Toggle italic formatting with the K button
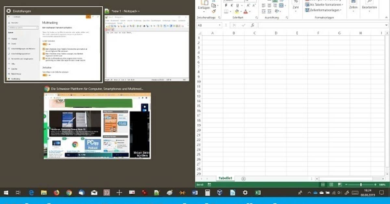This screenshot has width=390, height=204. [232, 6]
